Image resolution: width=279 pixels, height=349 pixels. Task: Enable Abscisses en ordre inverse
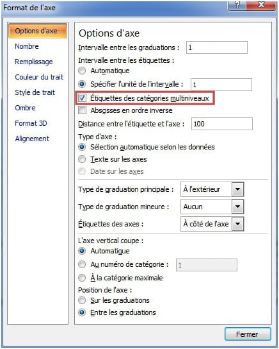pyautogui.click(x=82, y=110)
